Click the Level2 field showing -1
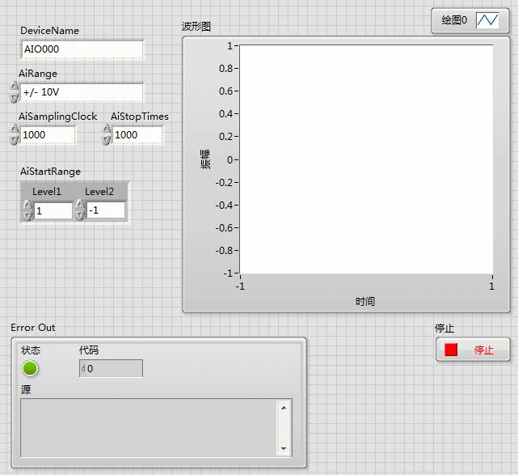This screenshot has width=518, height=475. [106, 210]
